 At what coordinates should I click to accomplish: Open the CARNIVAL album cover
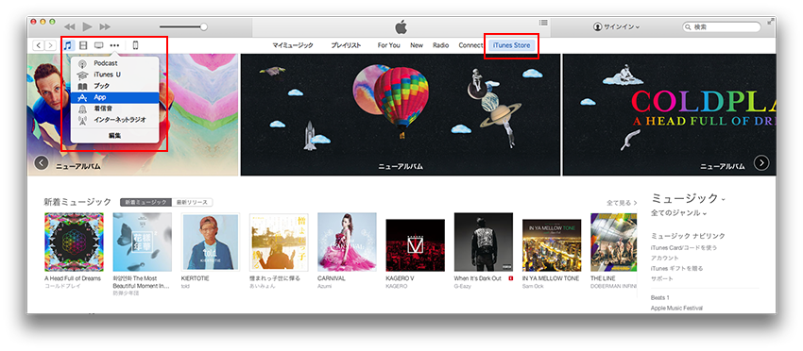pos(347,242)
